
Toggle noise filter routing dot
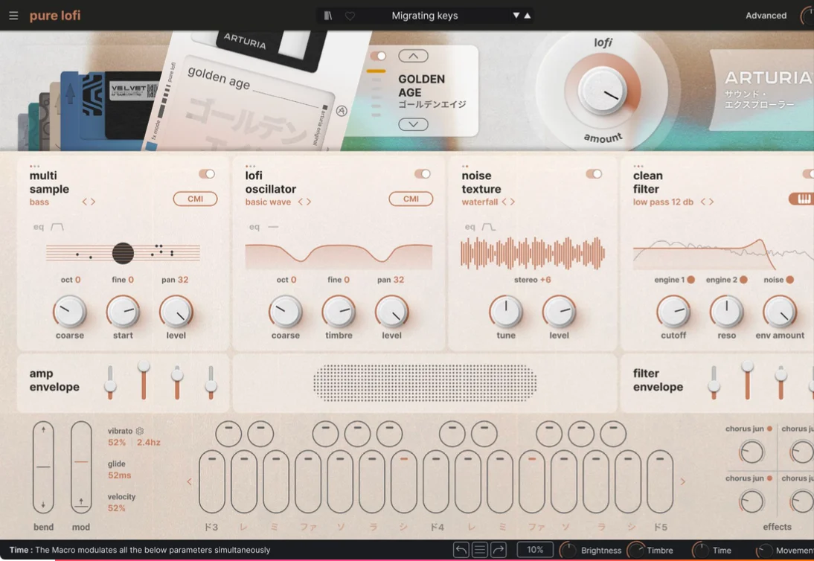pos(790,280)
